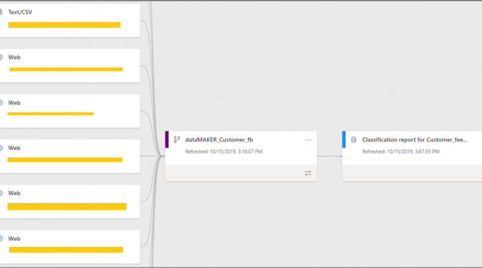Click the dataflow icon on dataMAKER_Customer_fb card
482x268 pixels.
(177, 139)
